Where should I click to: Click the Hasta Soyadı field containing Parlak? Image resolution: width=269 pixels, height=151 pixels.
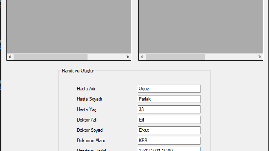tap(169, 99)
